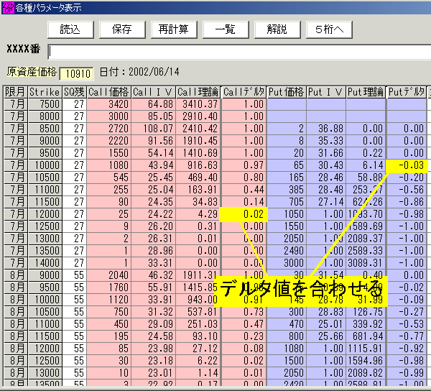Select the Put I V column header
This screenshot has width=431, height=391.
(326, 92)
